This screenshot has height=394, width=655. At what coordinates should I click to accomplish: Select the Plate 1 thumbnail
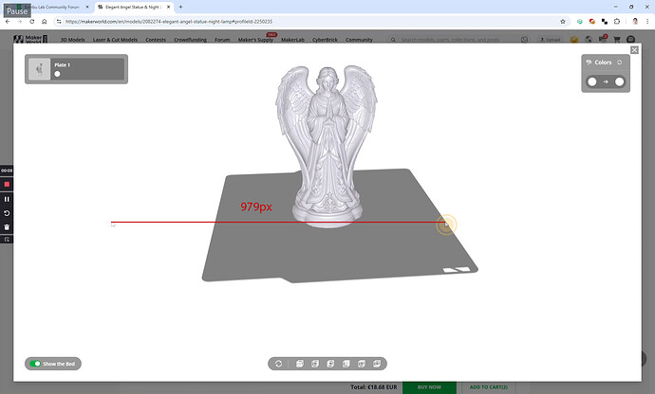click(x=39, y=69)
